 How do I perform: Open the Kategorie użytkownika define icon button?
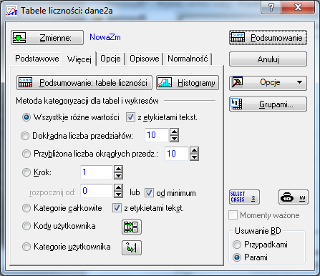[x=132, y=247]
